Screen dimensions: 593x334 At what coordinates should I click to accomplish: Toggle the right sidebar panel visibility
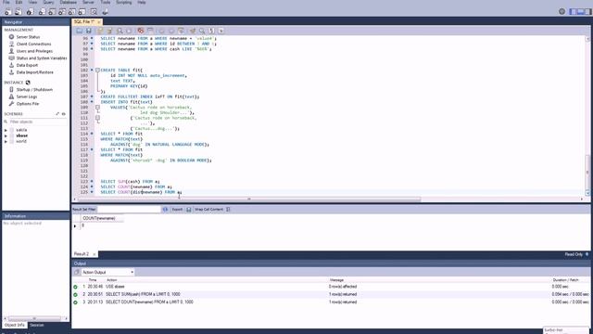click(x=587, y=12)
